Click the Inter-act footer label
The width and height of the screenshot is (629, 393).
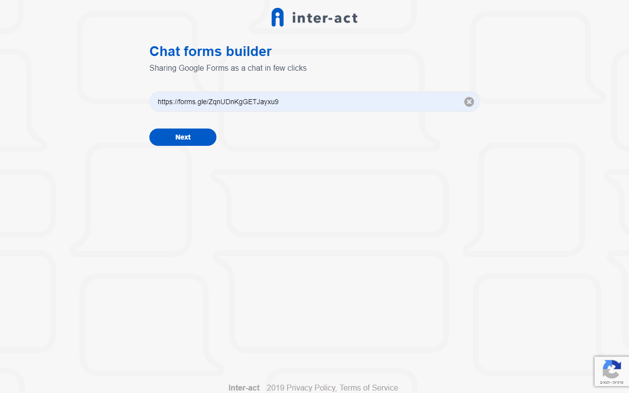coord(244,388)
